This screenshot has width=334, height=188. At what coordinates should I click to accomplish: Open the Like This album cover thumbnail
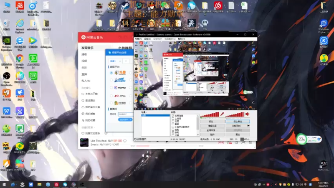click(84, 142)
